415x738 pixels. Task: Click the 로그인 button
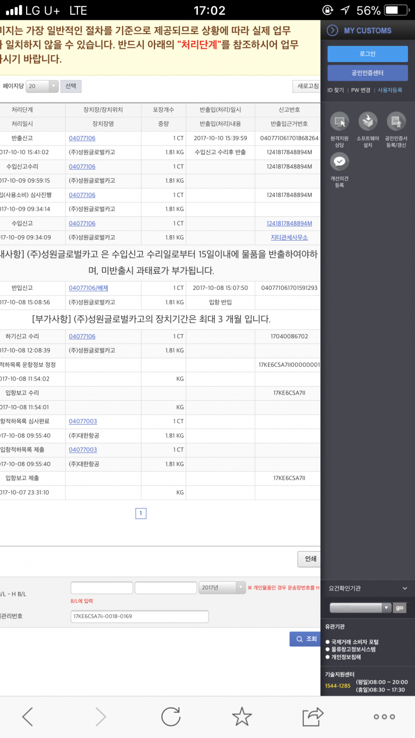[368, 54]
